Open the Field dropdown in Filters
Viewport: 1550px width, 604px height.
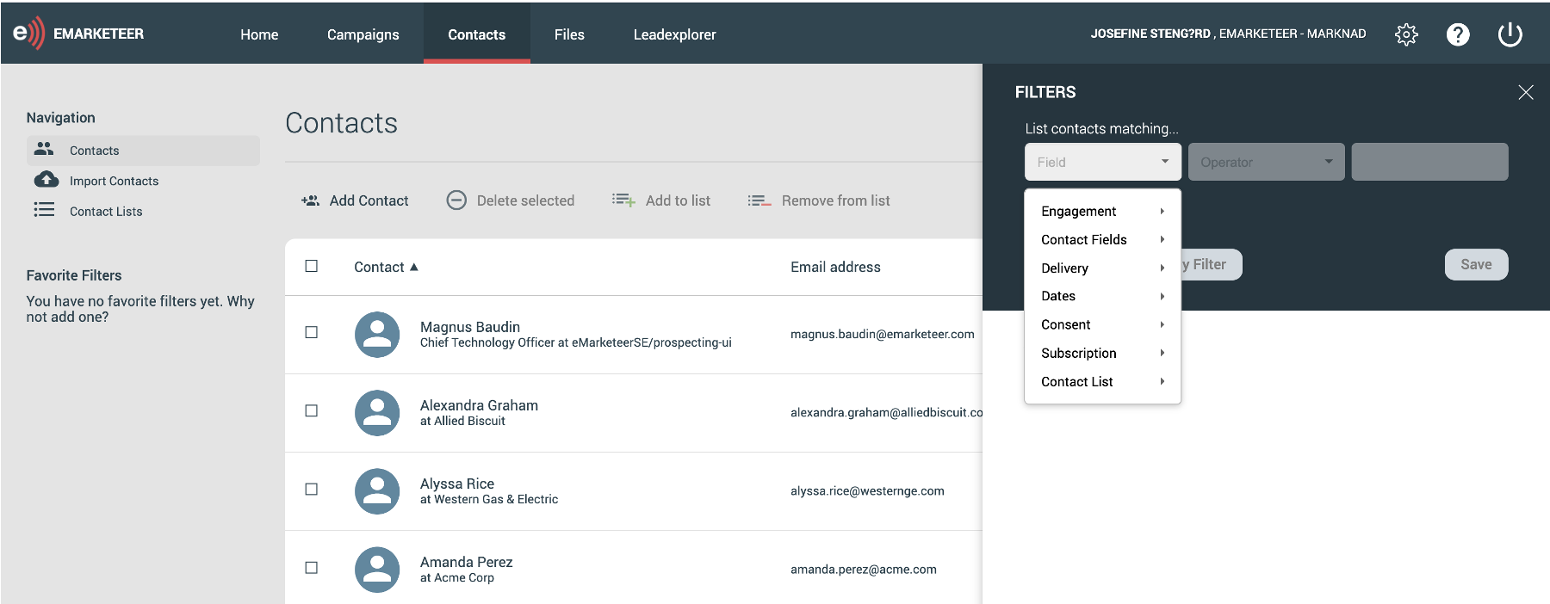tap(1103, 162)
